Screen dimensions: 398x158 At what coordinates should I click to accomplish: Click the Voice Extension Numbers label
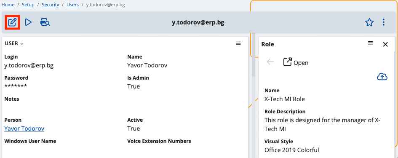coord(159,141)
